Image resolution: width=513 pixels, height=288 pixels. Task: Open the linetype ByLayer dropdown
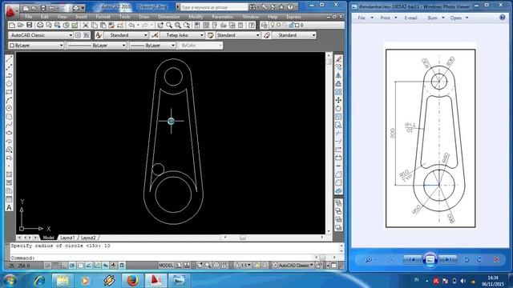[x=96, y=46]
